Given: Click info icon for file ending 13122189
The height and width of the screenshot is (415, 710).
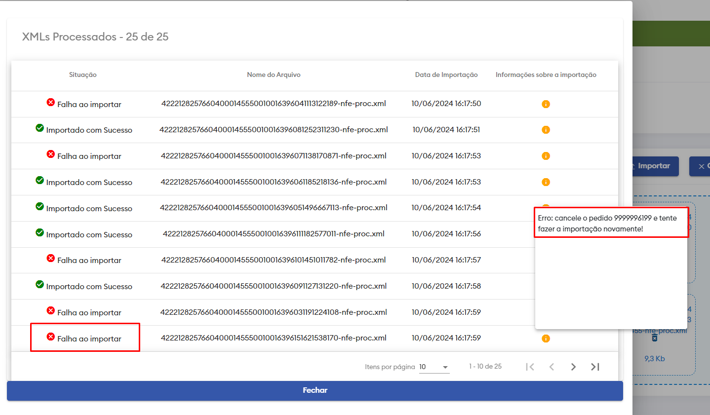Looking at the screenshot, I should (x=546, y=104).
